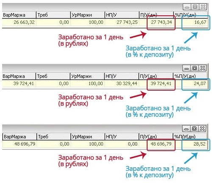This screenshot has height=183, width=212.
Task: Maximize the middle table window
Action: pos(195,68)
